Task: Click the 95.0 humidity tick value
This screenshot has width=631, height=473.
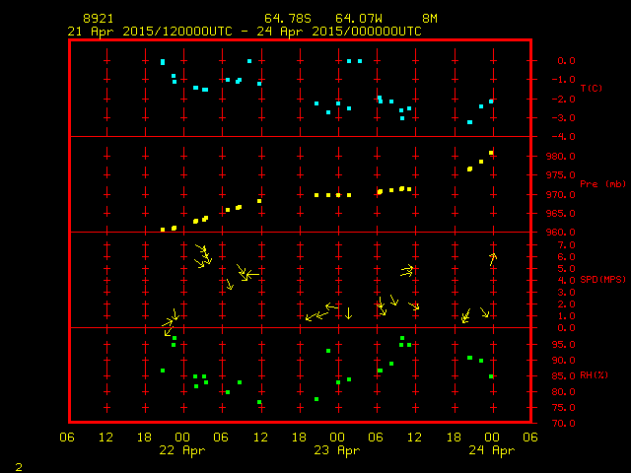Action: point(562,344)
